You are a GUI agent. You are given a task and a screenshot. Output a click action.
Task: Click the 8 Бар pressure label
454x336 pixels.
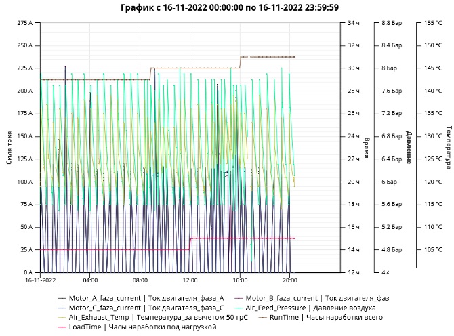[x=390, y=68]
